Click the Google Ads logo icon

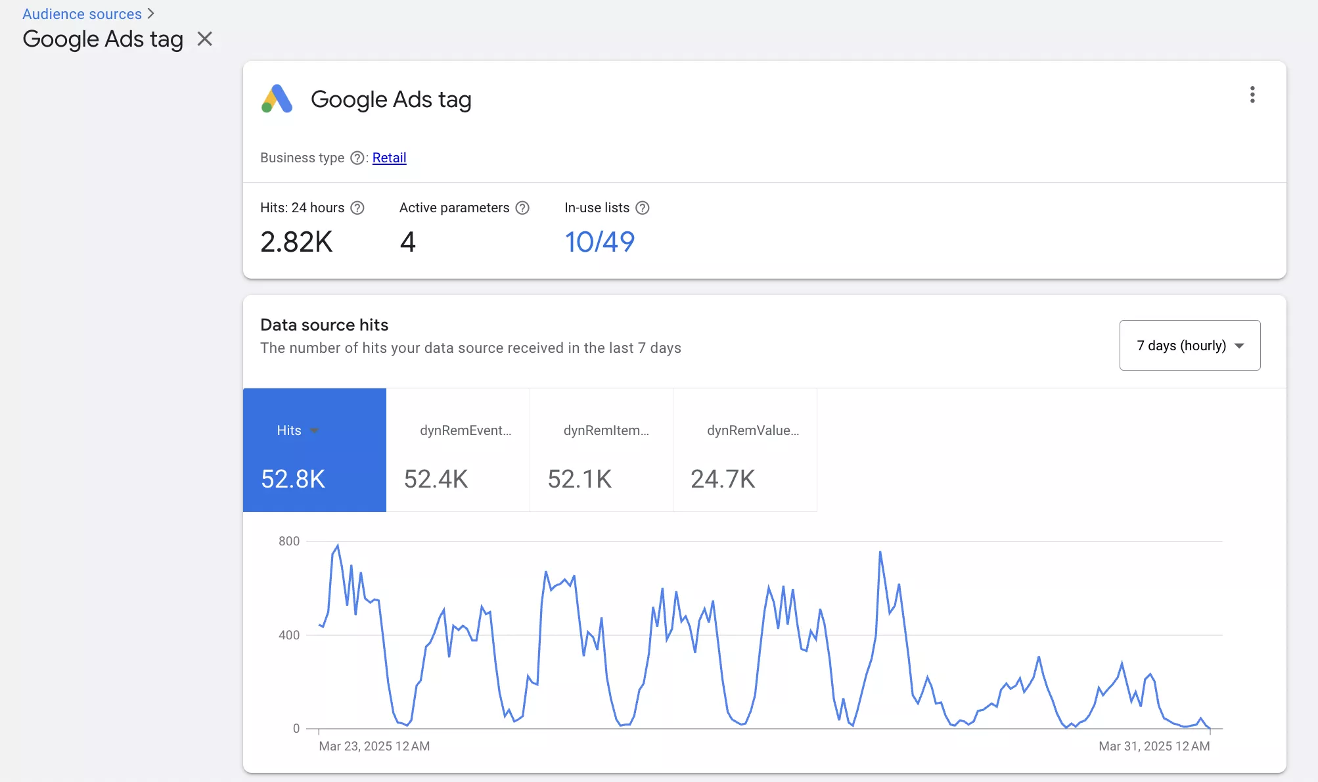coord(277,99)
